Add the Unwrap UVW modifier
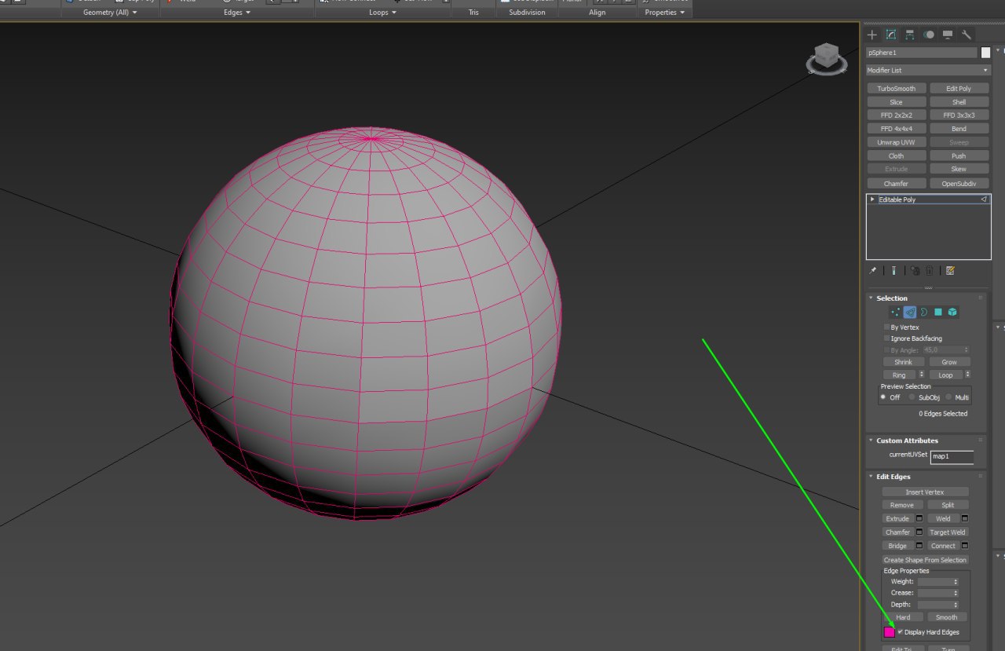 point(897,142)
